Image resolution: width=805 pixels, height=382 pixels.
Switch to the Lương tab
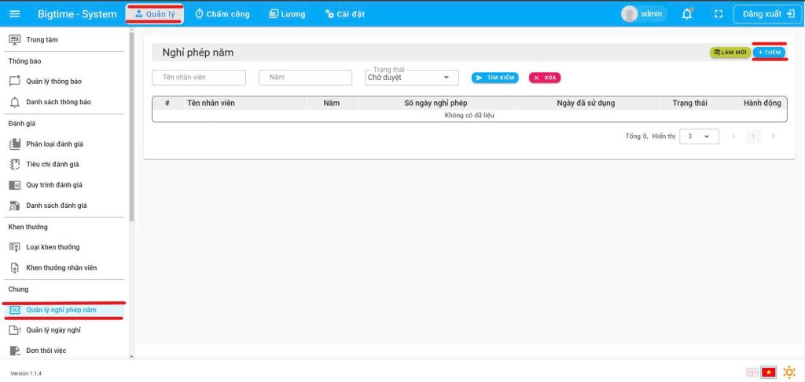(x=287, y=14)
